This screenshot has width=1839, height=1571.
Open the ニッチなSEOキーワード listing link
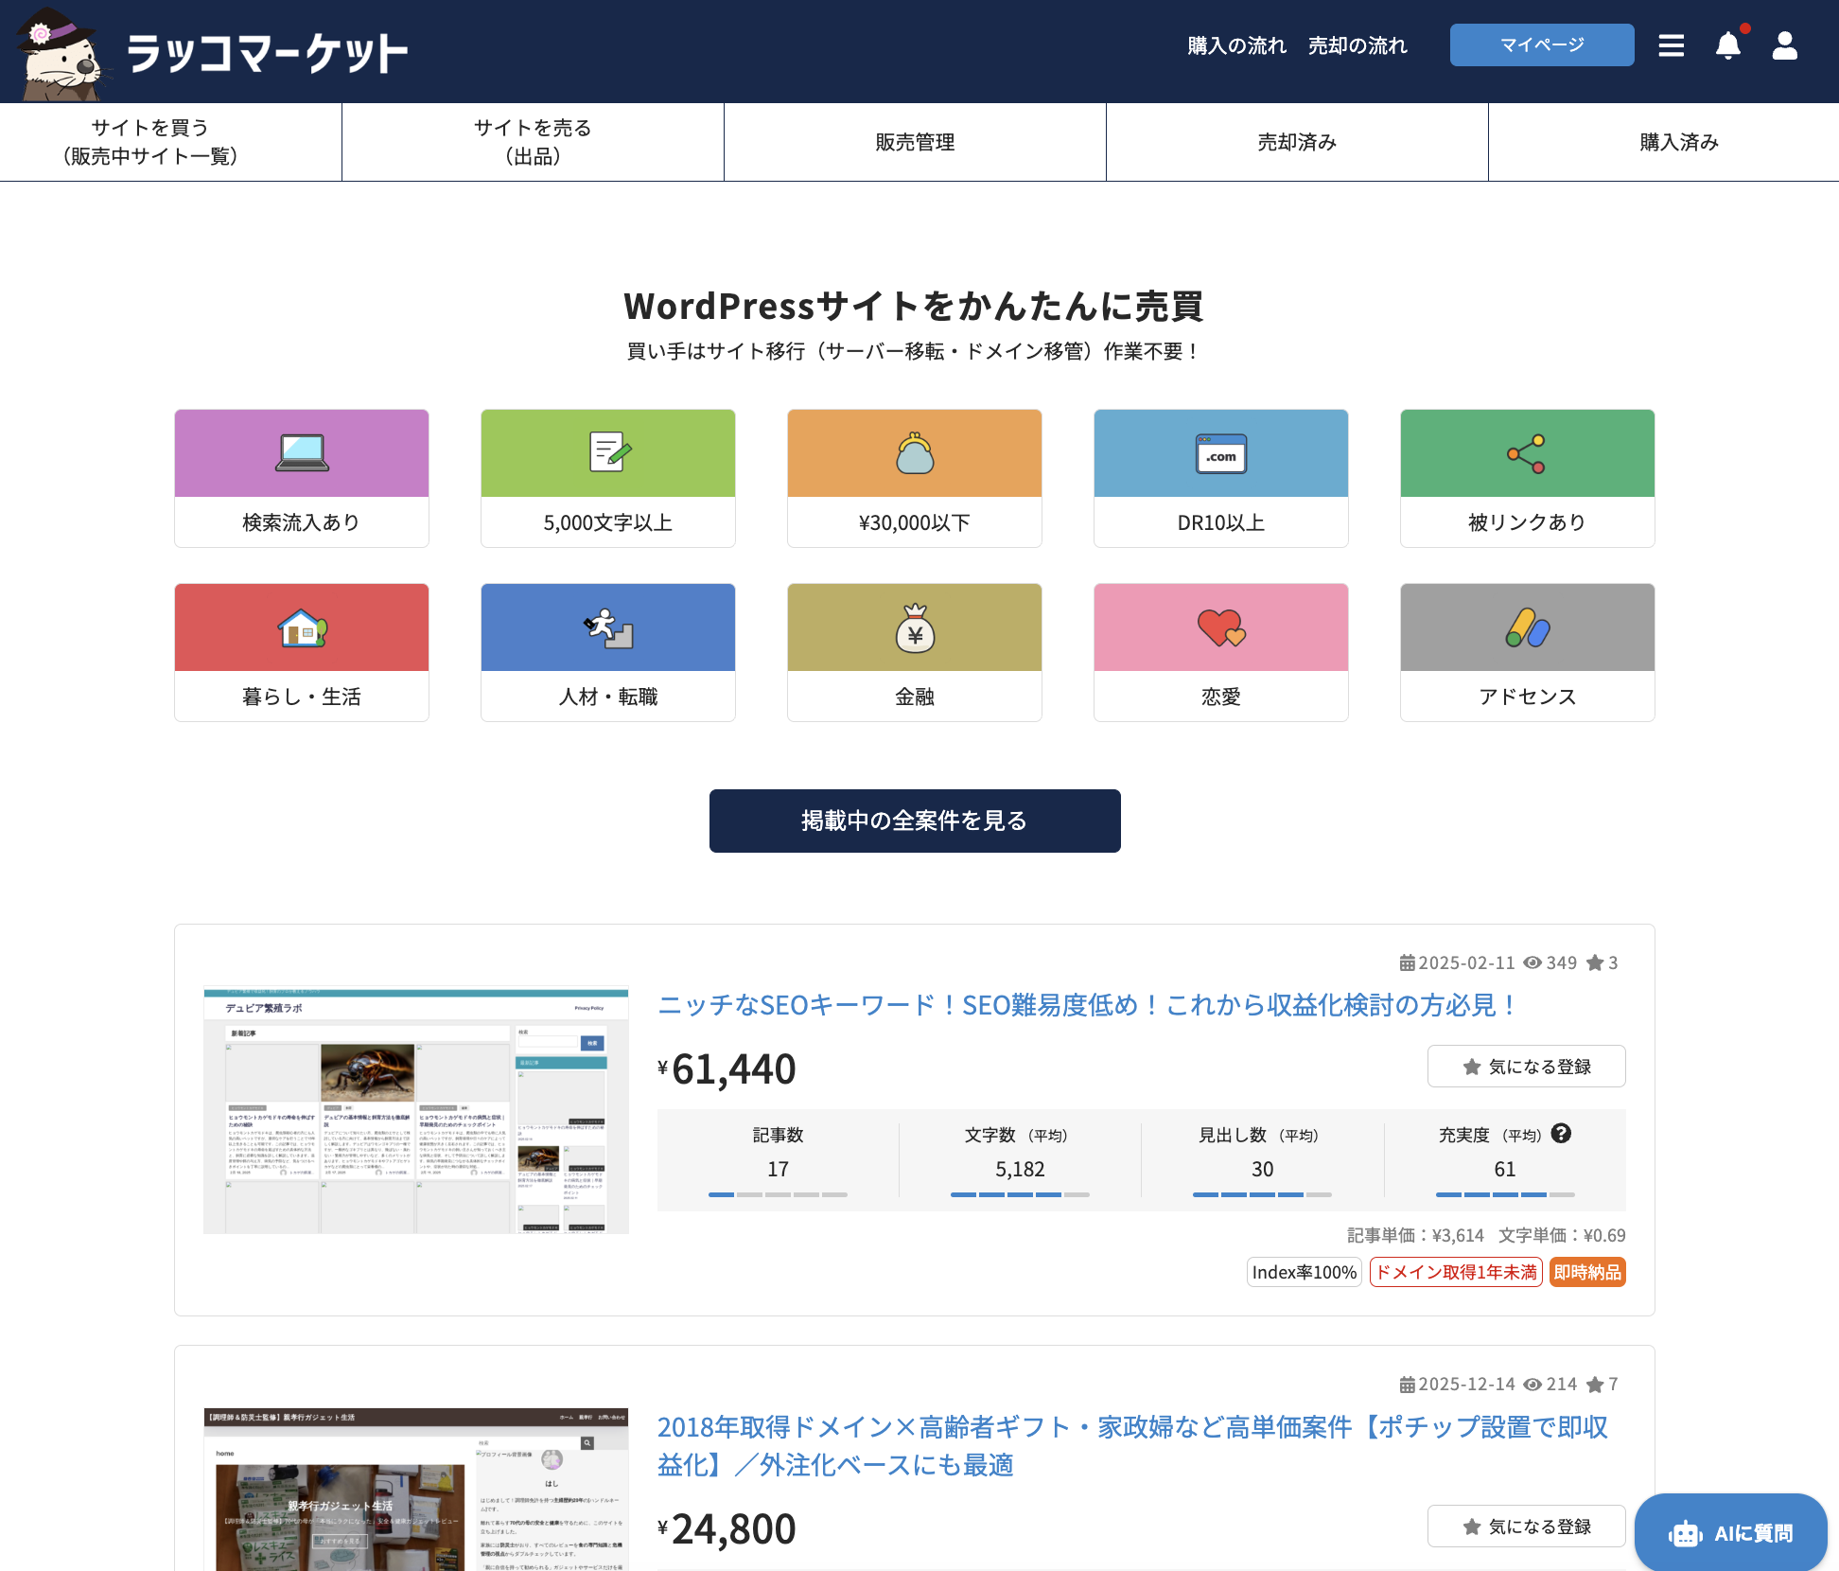(x=1085, y=1005)
